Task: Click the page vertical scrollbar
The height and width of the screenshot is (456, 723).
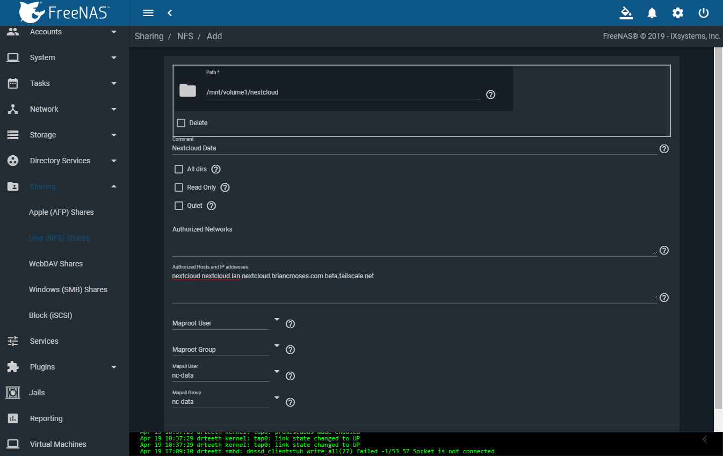Action: click(x=718, y=229)
